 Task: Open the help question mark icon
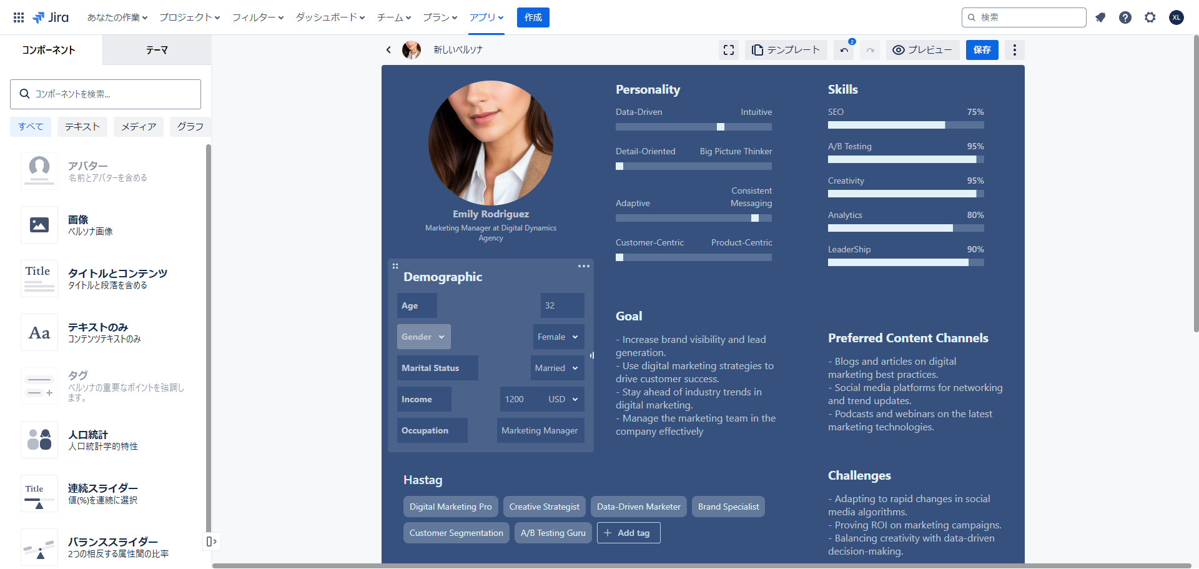pyautogui.click(x=1125, y=17)
